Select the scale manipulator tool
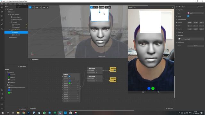The width and height of the screenshot is (205, 115). [97, 7]
